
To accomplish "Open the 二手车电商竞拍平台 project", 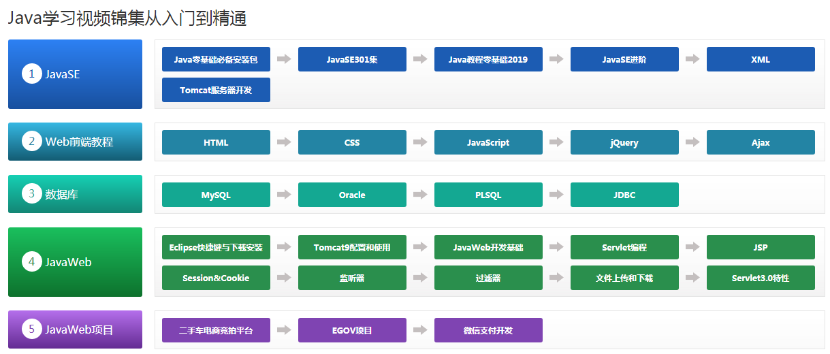I will 216,330.
